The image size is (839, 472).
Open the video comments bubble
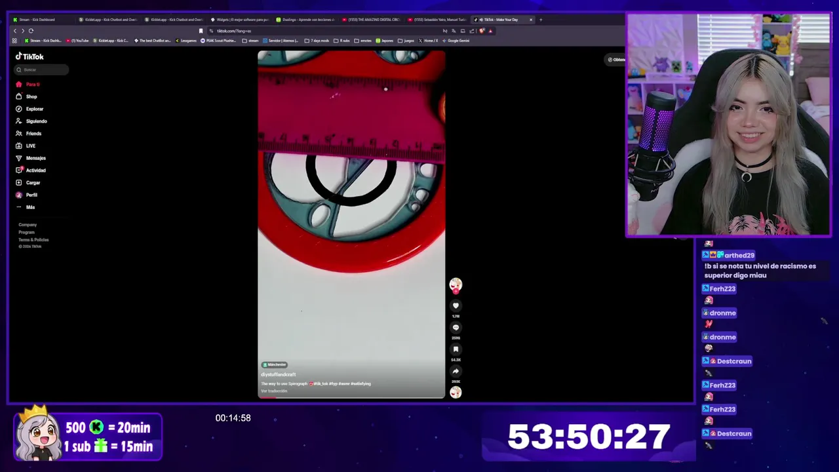coord(456,327)
